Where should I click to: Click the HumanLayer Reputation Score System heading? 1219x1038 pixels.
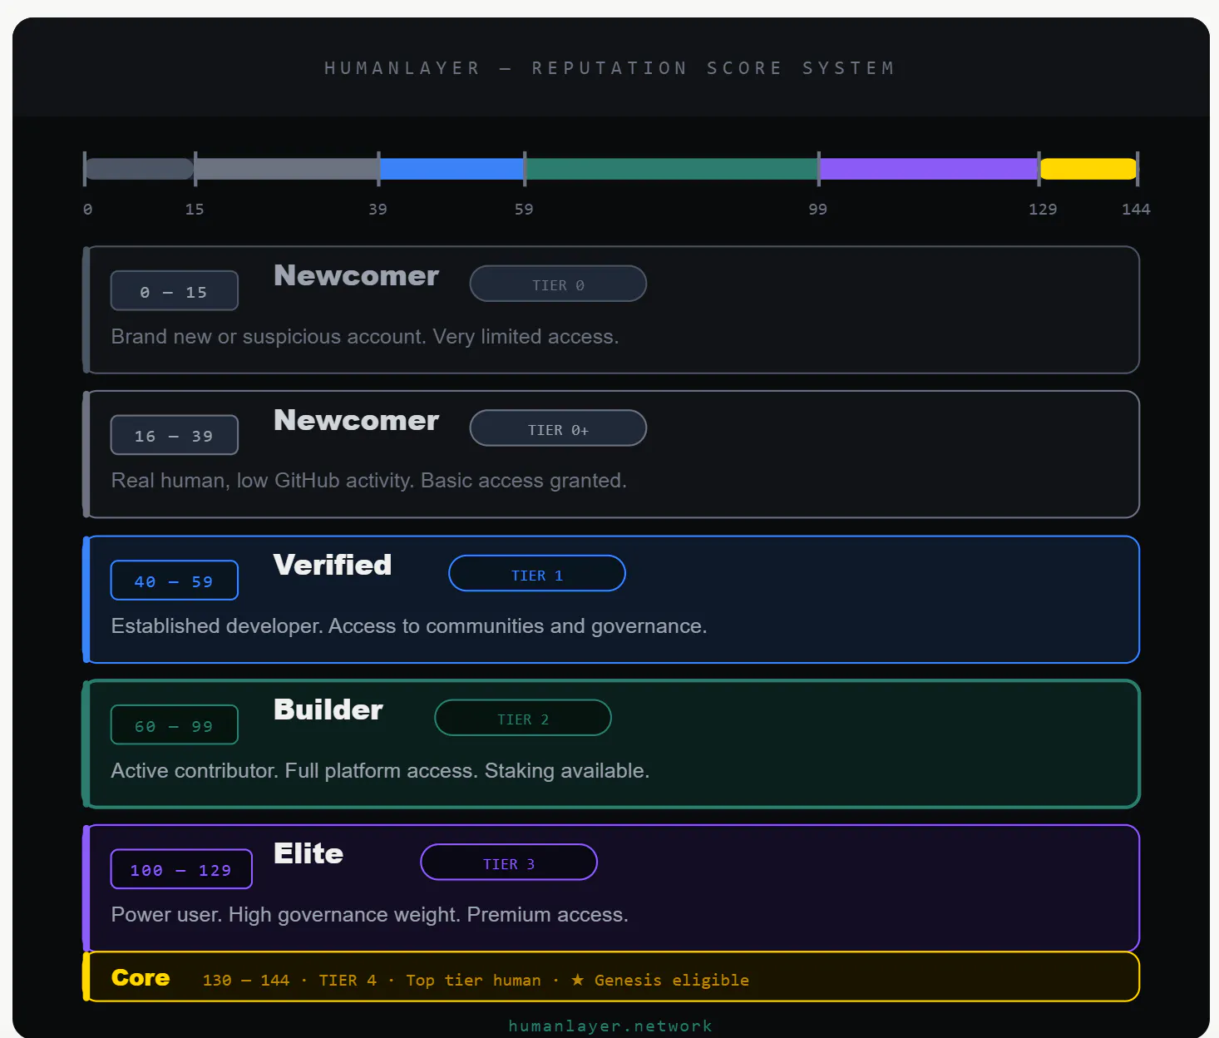click(x=609, y=68)
